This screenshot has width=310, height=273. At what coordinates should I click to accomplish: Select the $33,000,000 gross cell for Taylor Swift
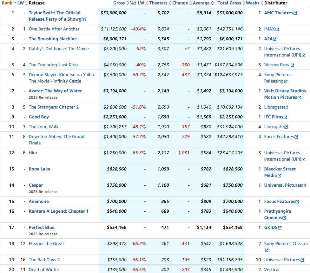pos(113,13)
